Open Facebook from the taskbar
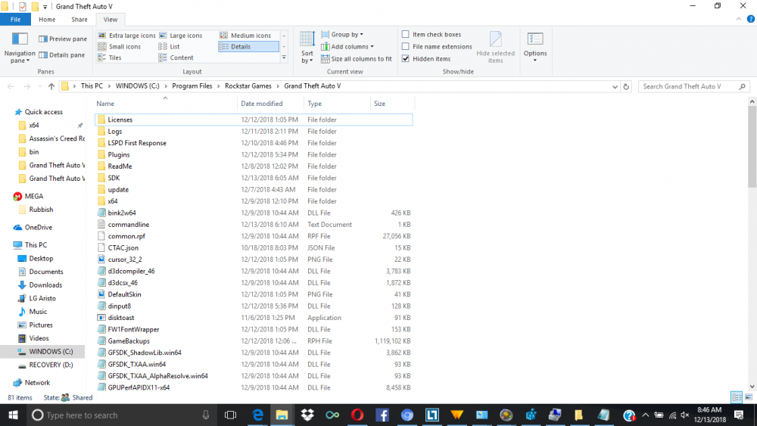Image resolution: width=757 pixels, height=426 pixels. coord(382,415)
